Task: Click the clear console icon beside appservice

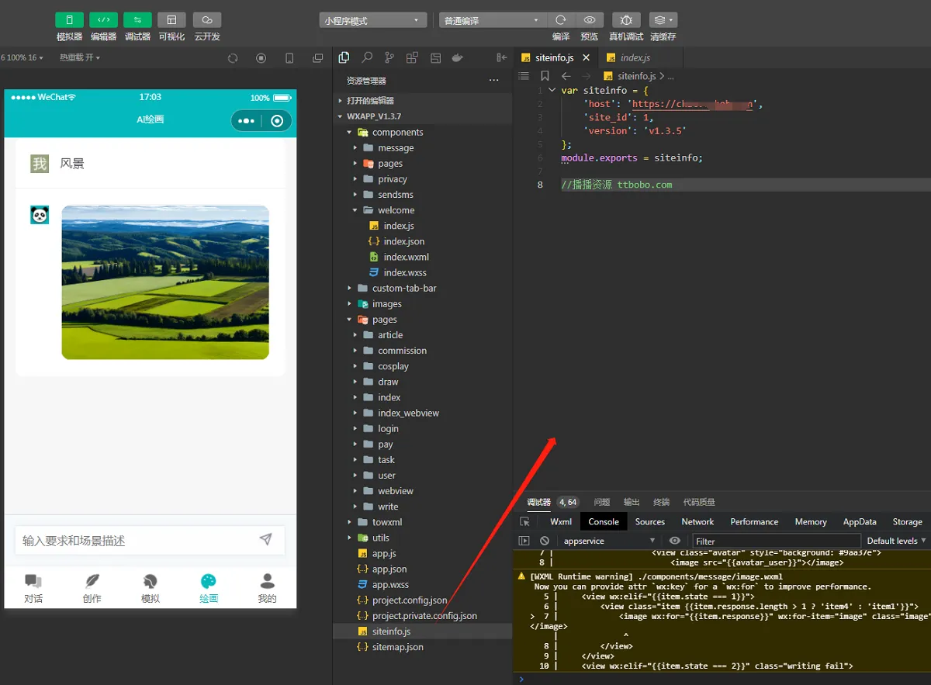Action: click(x=545, y=541)
